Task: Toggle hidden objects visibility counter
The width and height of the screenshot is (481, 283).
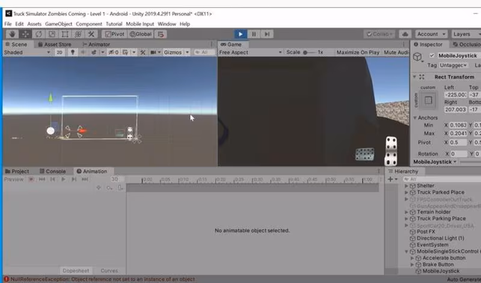Action: (x=114, y=52)
